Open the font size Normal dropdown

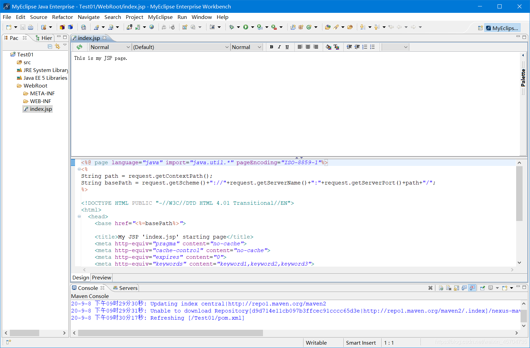click(246, 47)
